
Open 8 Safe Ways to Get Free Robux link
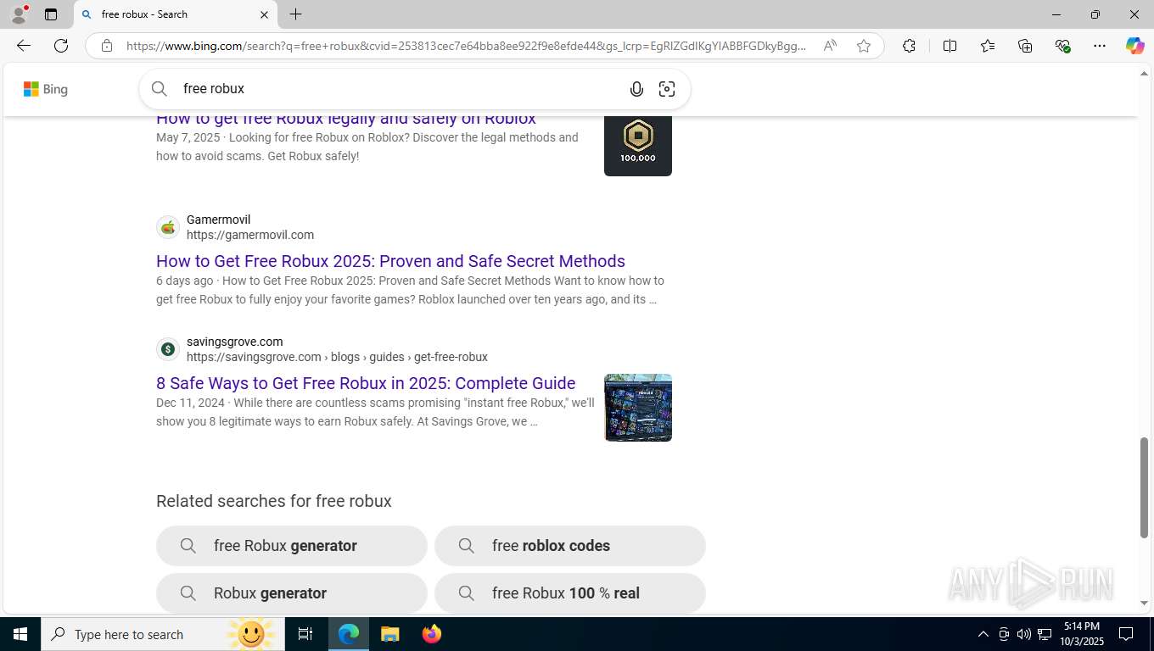[366, 383]
